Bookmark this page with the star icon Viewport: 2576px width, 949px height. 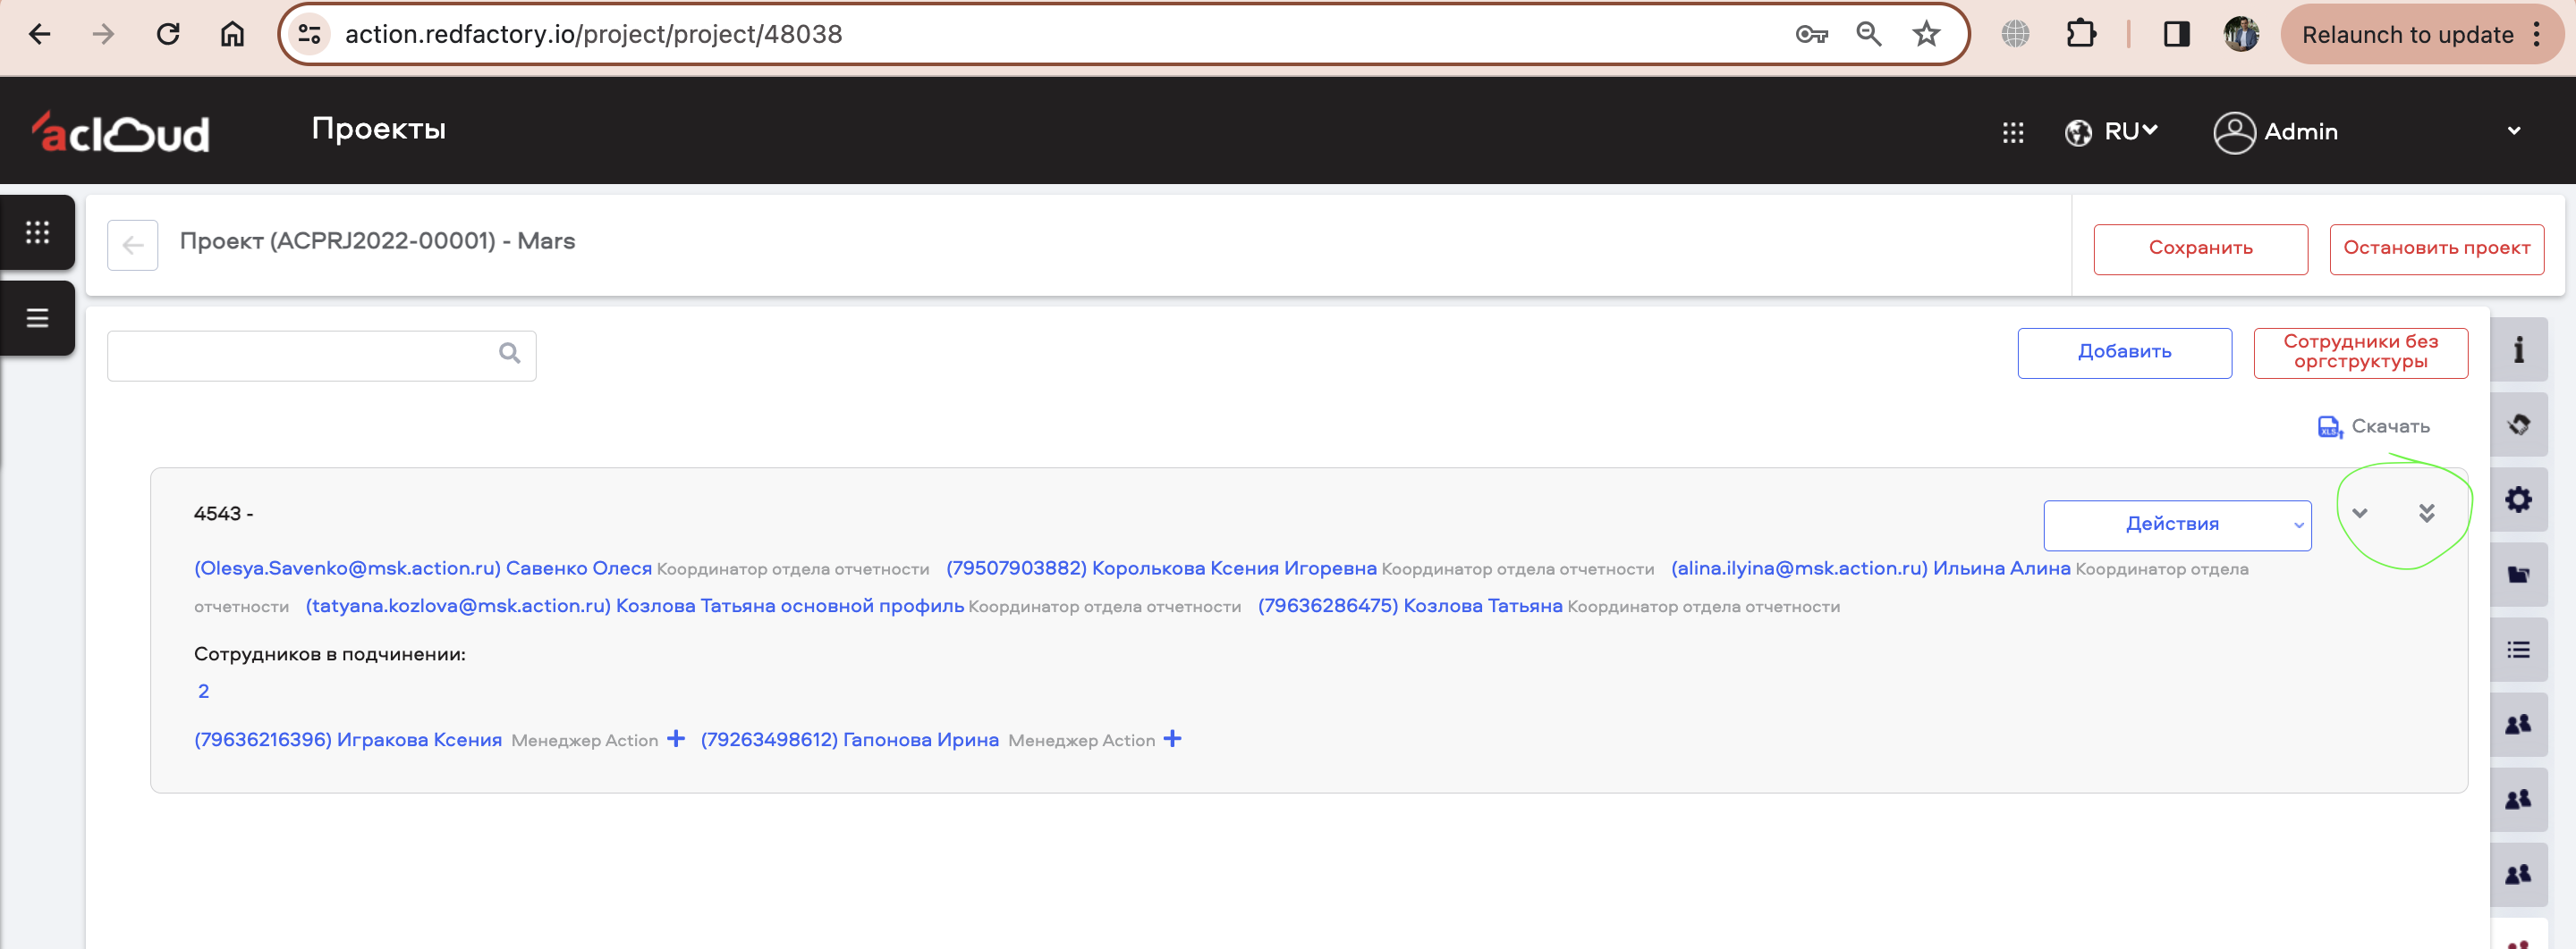pos(1926,34)
